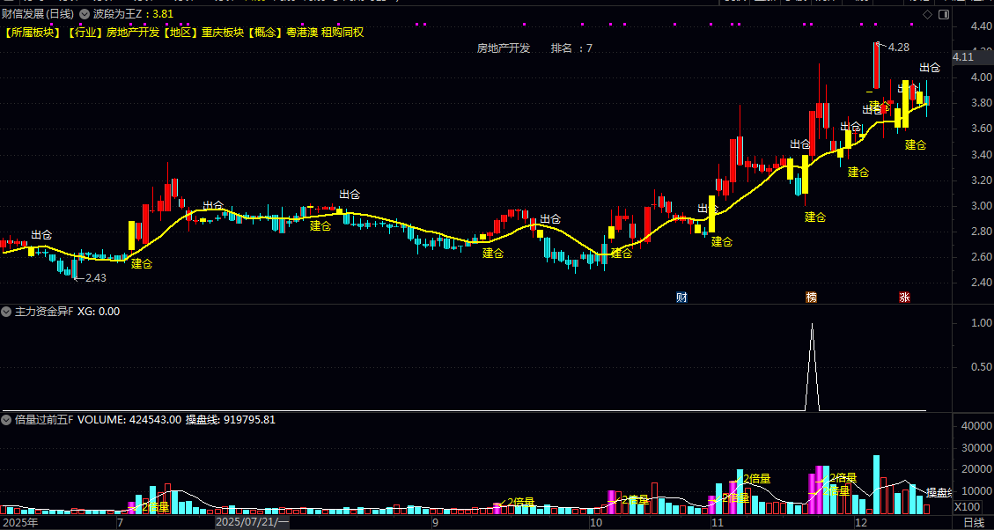Click the orange 榜 event marker

tap(812, 298)
